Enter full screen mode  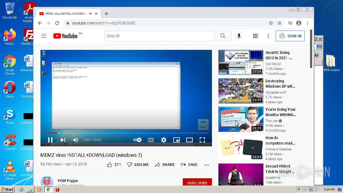[x=202, y=140]
